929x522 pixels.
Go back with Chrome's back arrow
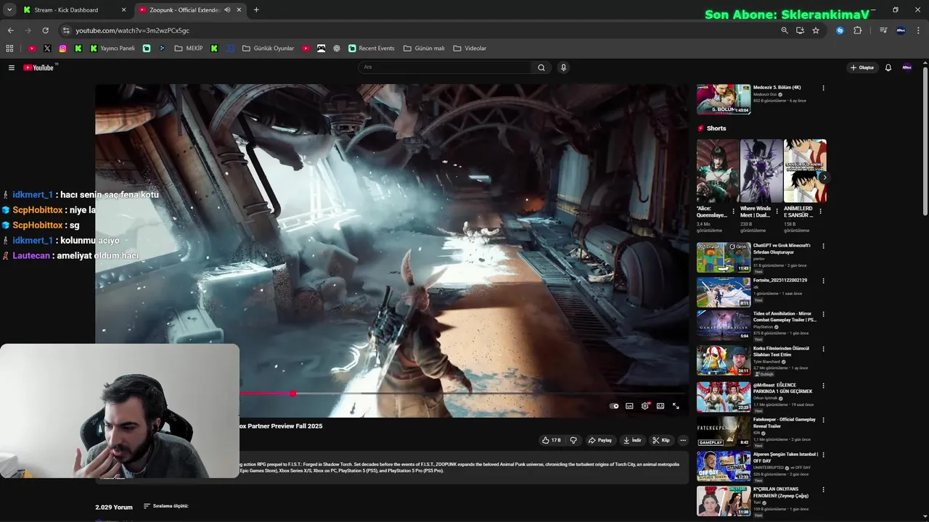tap(10, 30)
